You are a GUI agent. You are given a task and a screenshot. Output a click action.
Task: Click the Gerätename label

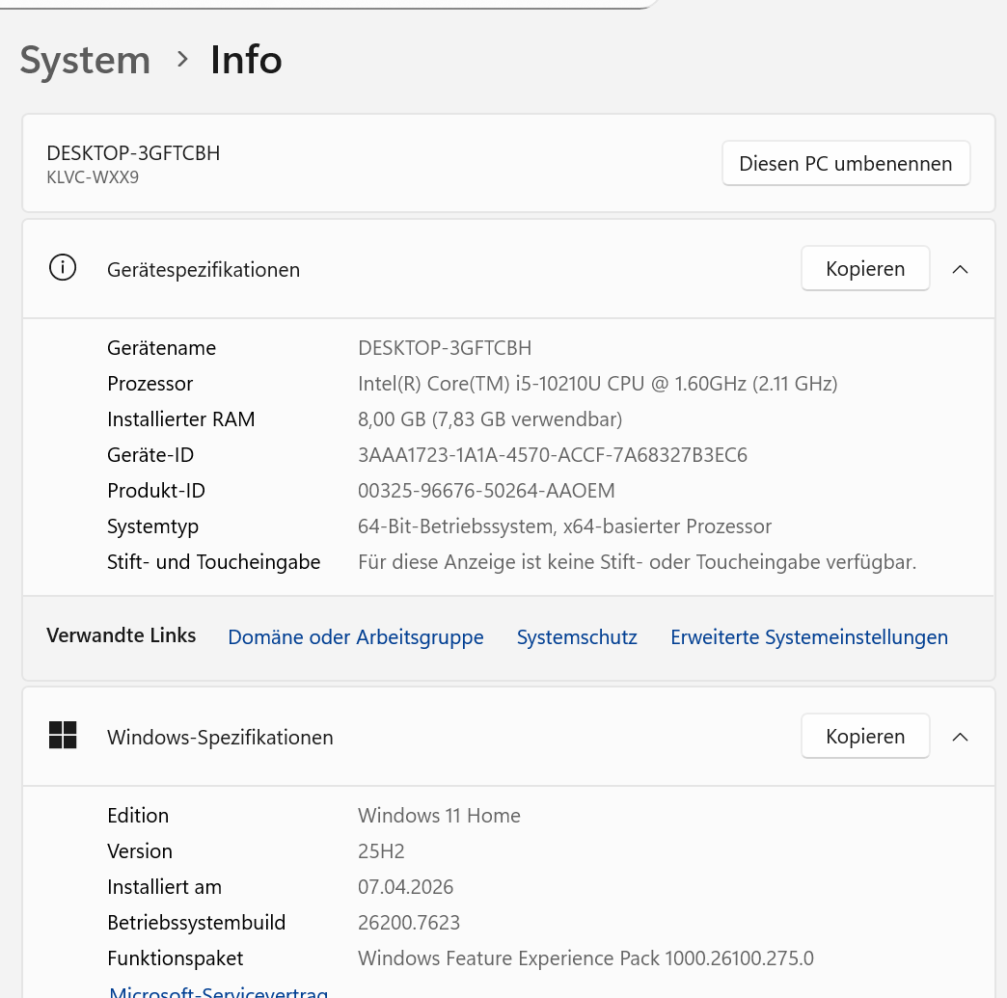click(x=162, y=347)
